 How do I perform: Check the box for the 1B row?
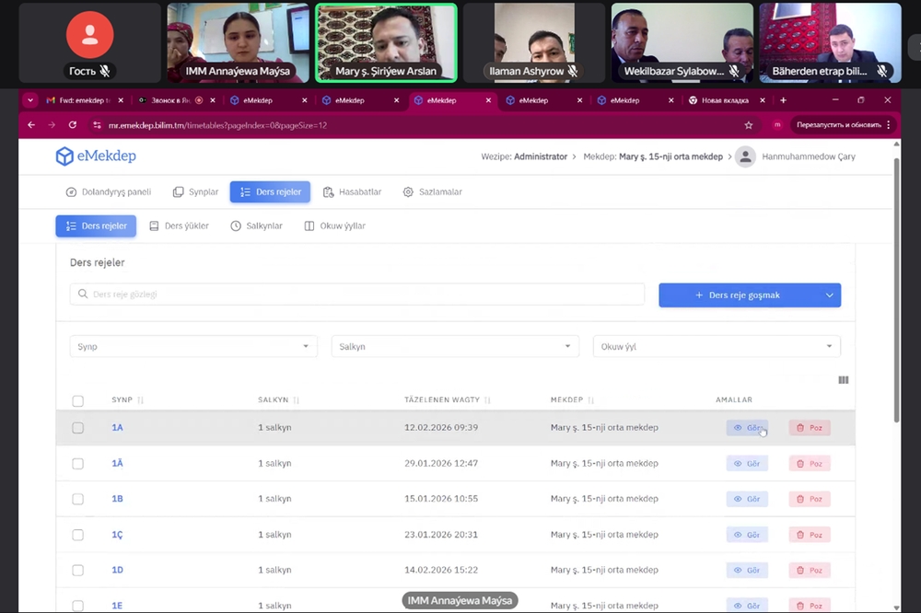78,499
